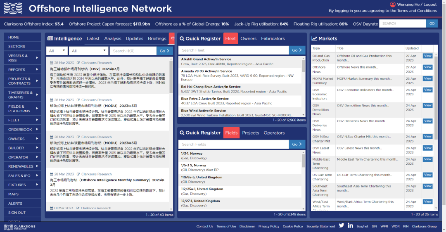
Task: Open the Maps sidebar item
Action: [x=22, y=194]
